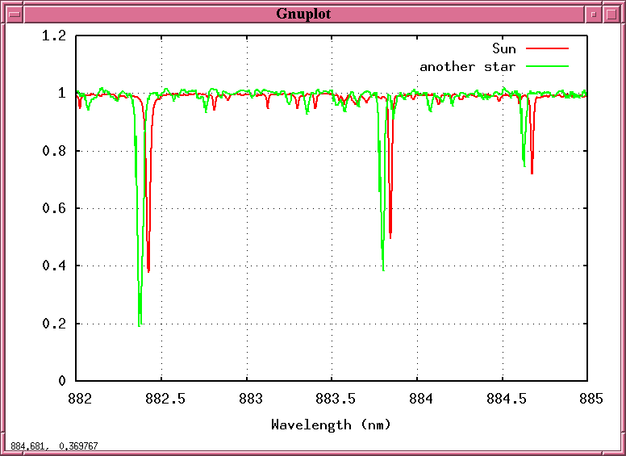
Task: Click the 0.6 y-axis tick label
Action: (x=56, y=208)
